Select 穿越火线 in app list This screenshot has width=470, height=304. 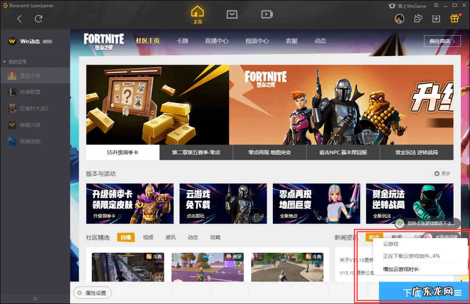(x=35, y=125)
